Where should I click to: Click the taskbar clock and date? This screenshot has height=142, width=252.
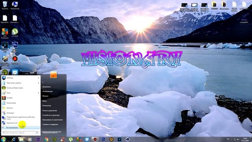(x=245, y=139)
